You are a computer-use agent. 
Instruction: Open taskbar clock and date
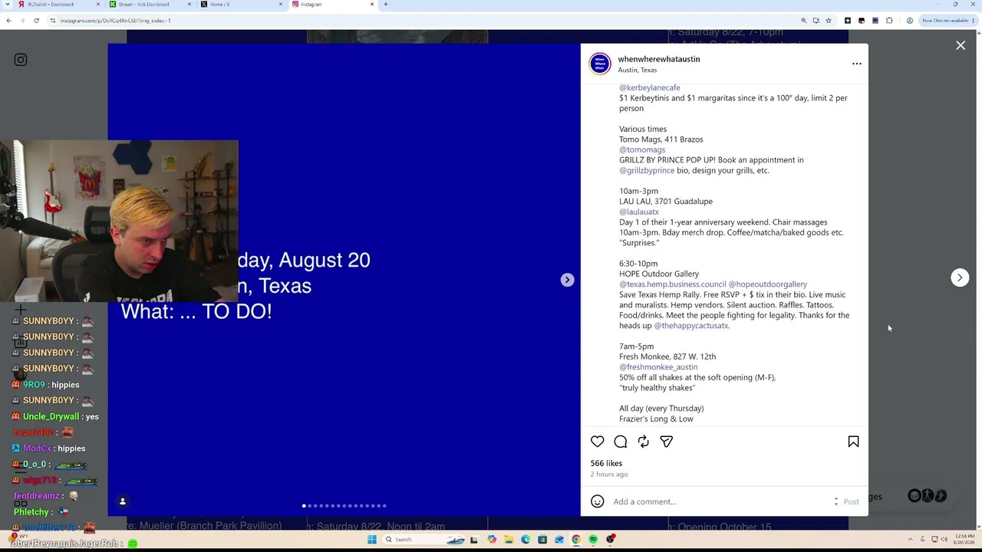tap(964, 540)
